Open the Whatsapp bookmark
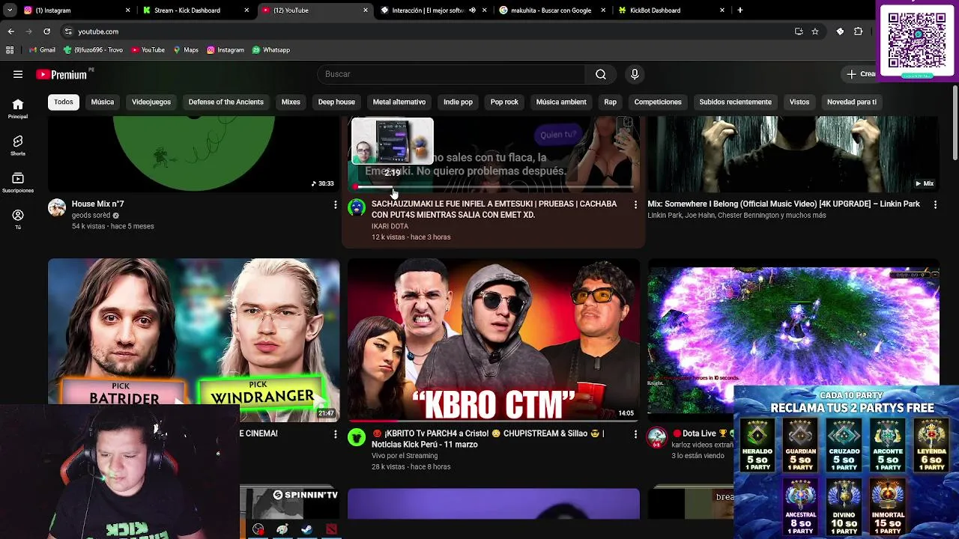The height and width of the screenshot is (539, 959). 271,49
